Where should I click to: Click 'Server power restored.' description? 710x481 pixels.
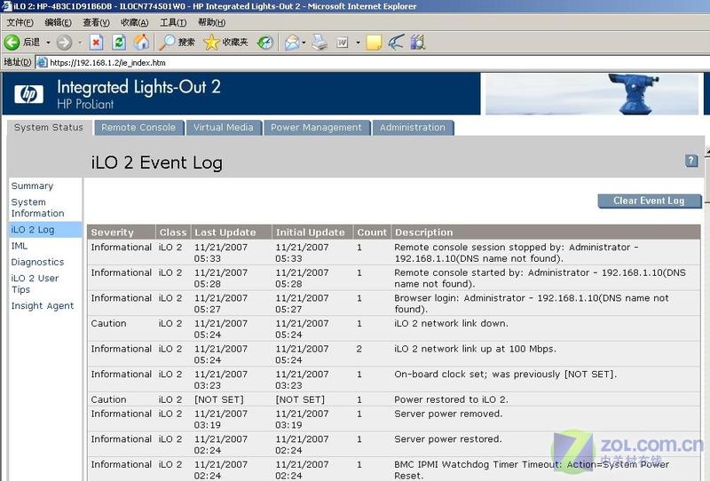click(448, 439)
